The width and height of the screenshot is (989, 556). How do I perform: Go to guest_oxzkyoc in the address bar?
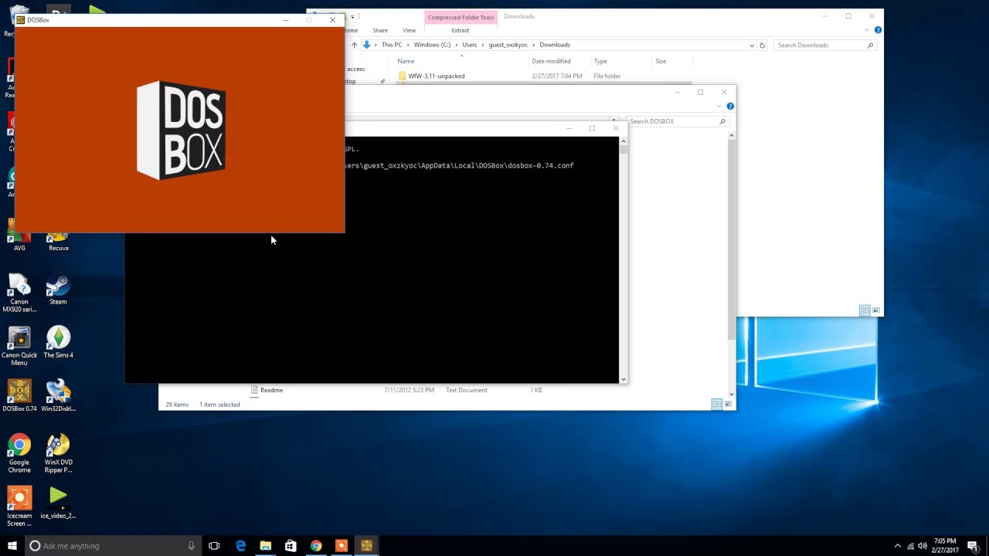[508, 45]
